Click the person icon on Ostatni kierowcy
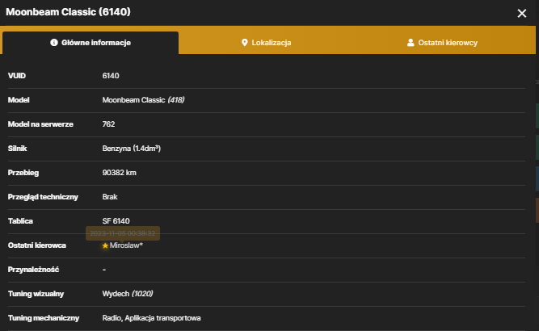Screen dimensions: 539x331 [x=411, y=43]
